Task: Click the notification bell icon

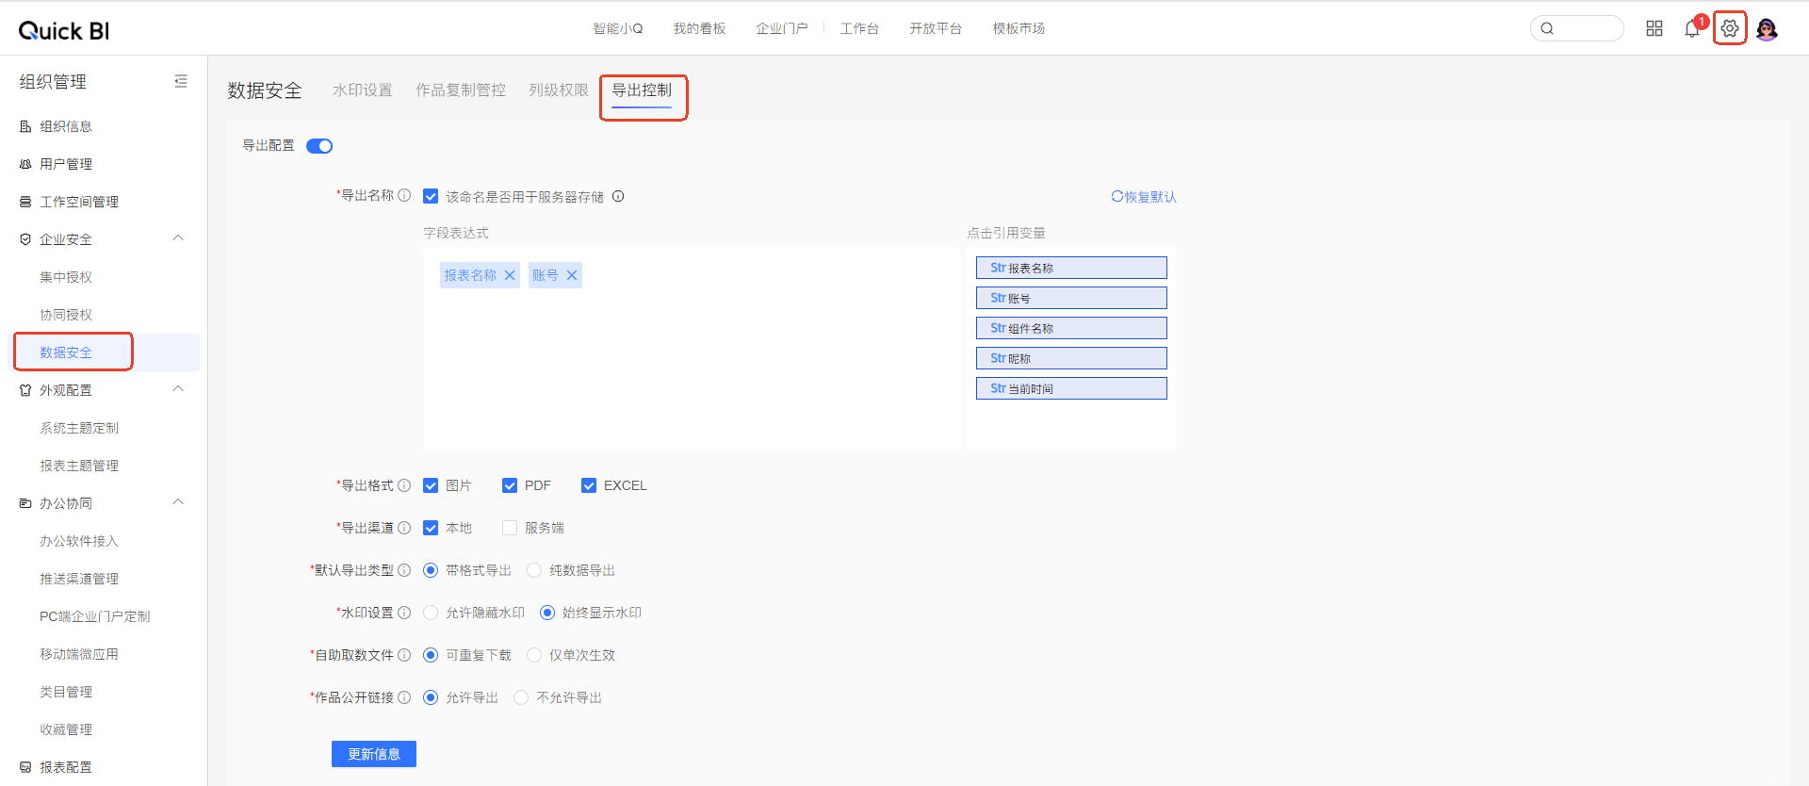Action: [1692, 29]
